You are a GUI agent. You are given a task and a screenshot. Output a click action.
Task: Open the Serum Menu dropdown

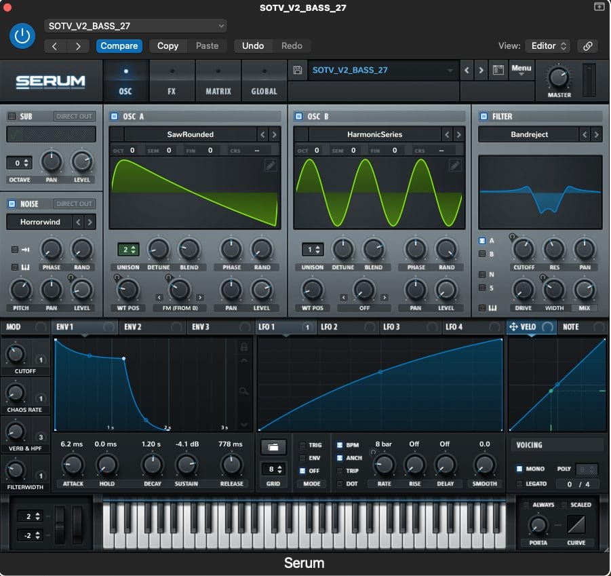[x=521, y=70]
